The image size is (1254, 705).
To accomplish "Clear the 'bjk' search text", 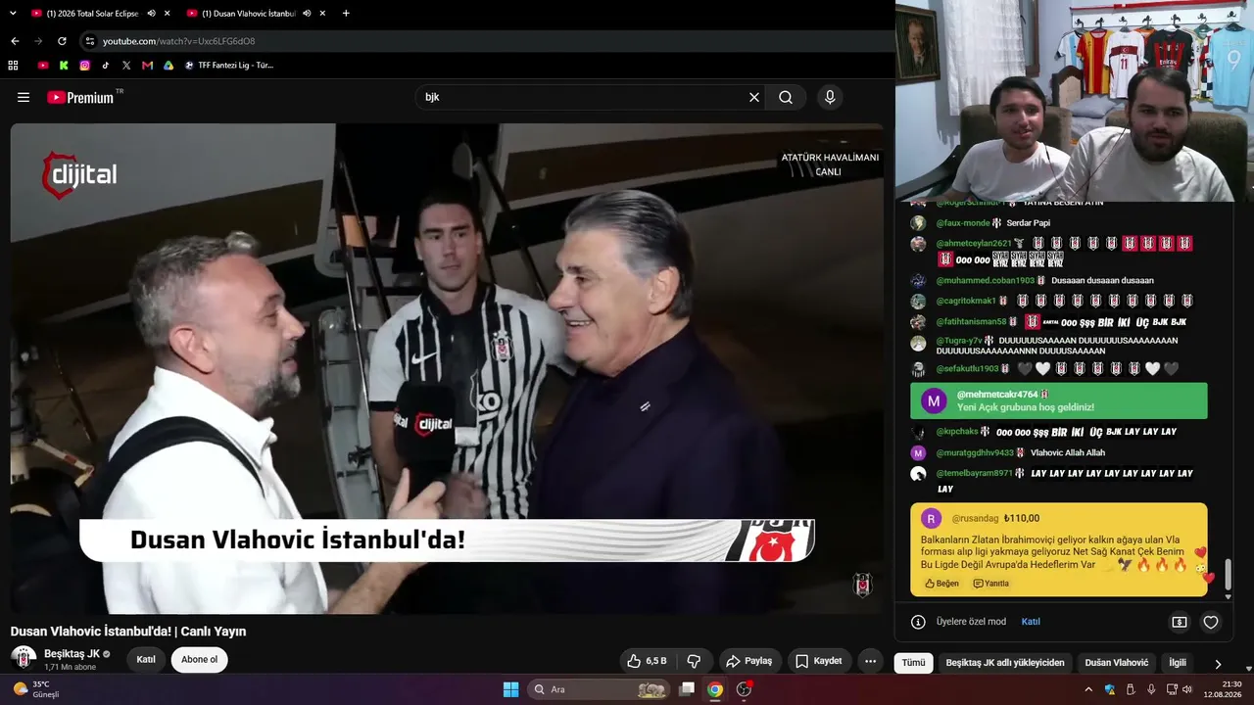I will click(754, 97).
